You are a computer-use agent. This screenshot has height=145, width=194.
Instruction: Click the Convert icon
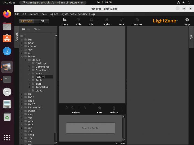point(137,20)
